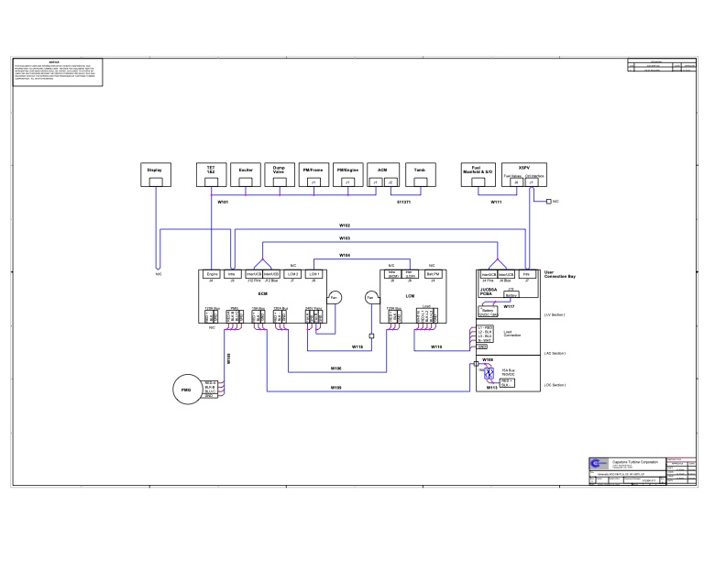
Task: Select the W110 wire label
Action: tap(436, 346)
